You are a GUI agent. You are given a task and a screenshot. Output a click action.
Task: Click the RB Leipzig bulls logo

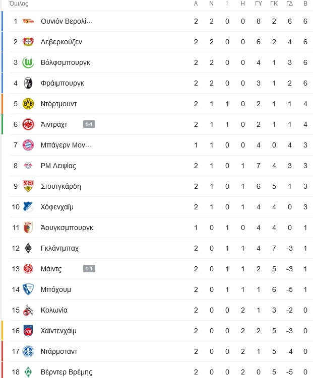pos(28,166)
